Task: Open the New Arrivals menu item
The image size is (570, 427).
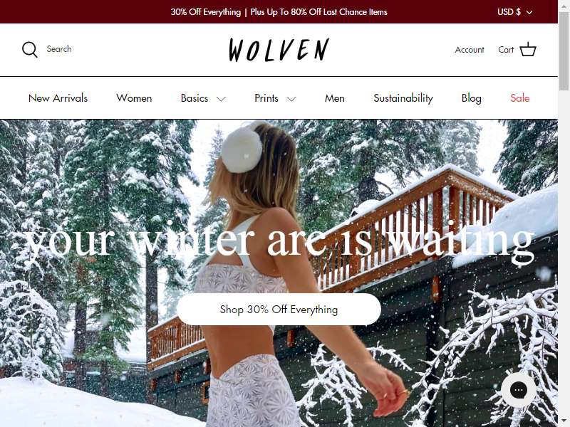Action: (x=58, y=98)
